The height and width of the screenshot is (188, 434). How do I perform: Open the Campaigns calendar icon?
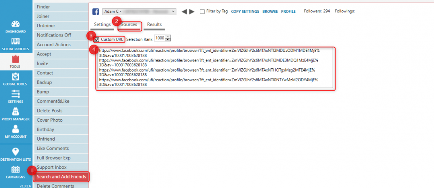point(16,170)
